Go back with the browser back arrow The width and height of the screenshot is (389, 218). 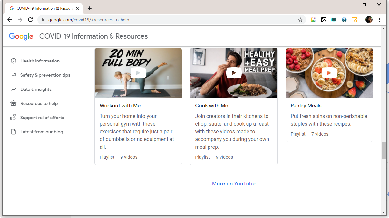click(x=10, y=20)
